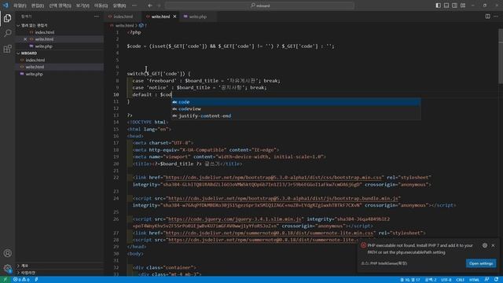
Task: Open editor More Actions ellipsis
Action: coord(496,17)
